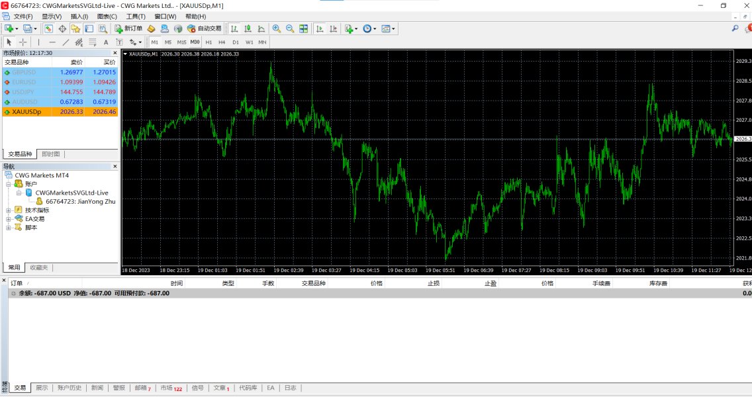Select the H1 timeframe button
This screenshot has height=397, width=752.
pos(209,42)
